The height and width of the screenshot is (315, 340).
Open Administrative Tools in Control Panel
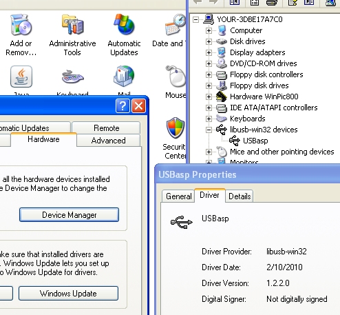click(x=72, y=26)
